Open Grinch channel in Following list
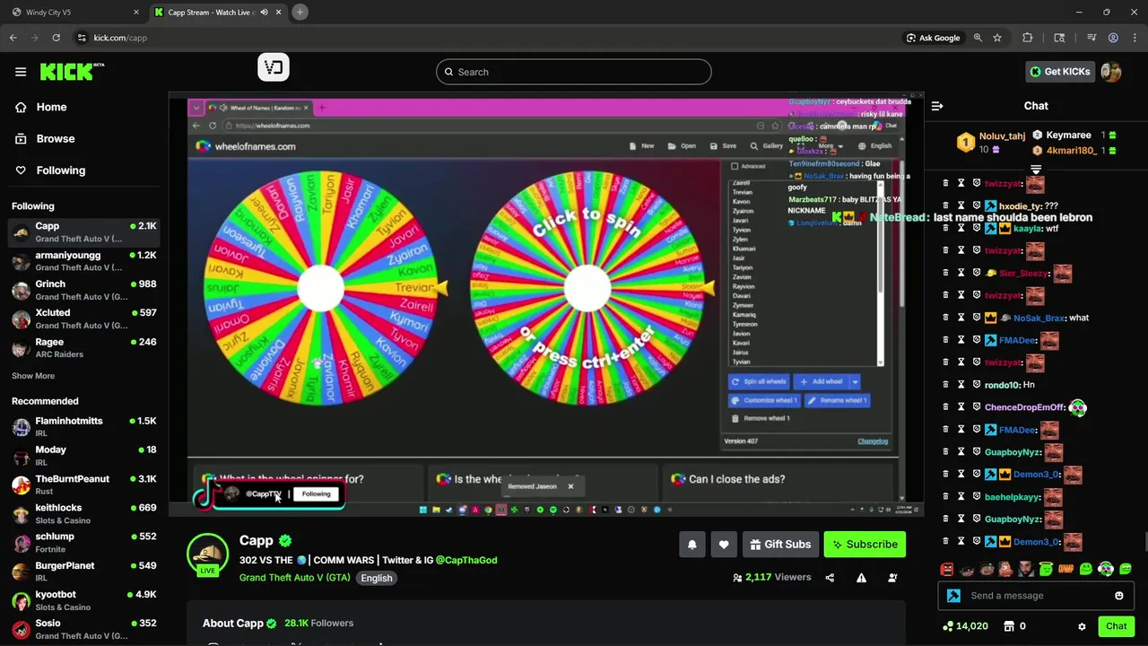The height and width of the screenshot is (646, 1148). 83,290
